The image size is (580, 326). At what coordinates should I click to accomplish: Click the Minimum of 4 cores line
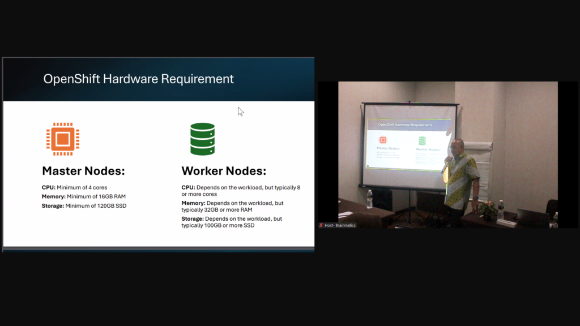click(75, 187)
